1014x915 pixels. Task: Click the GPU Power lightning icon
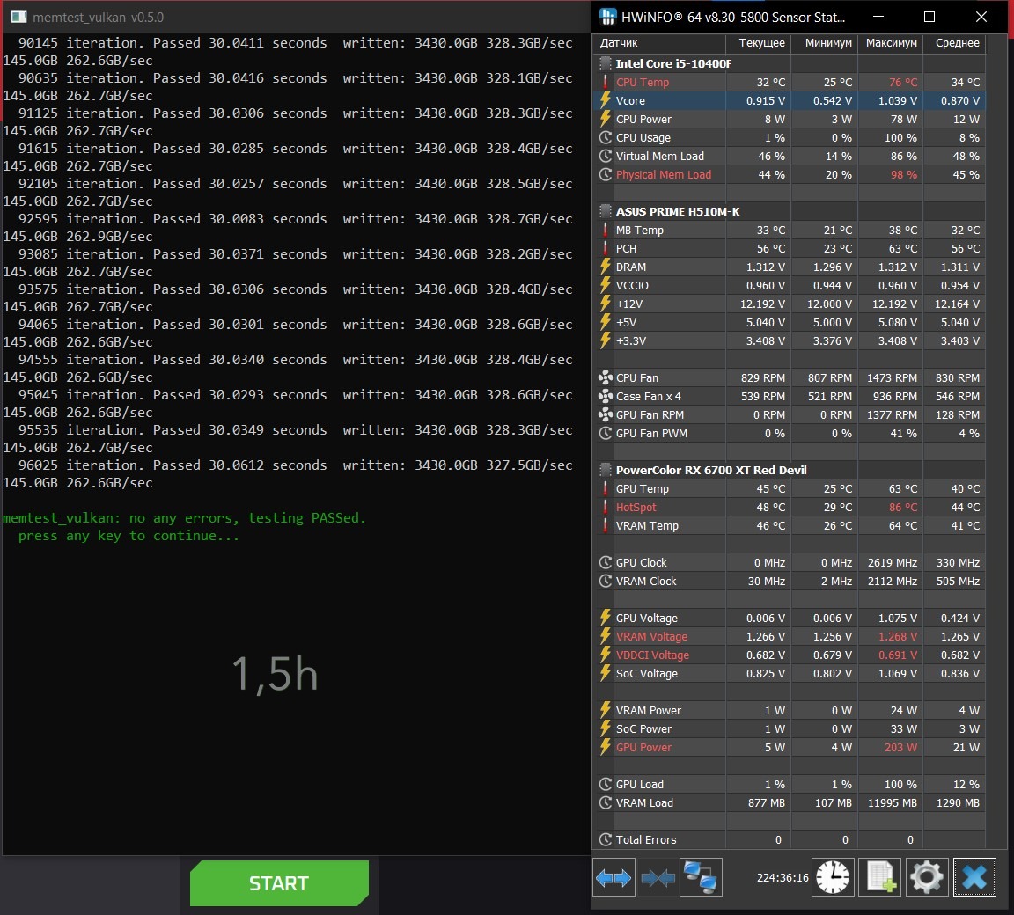tap(606, 747)
